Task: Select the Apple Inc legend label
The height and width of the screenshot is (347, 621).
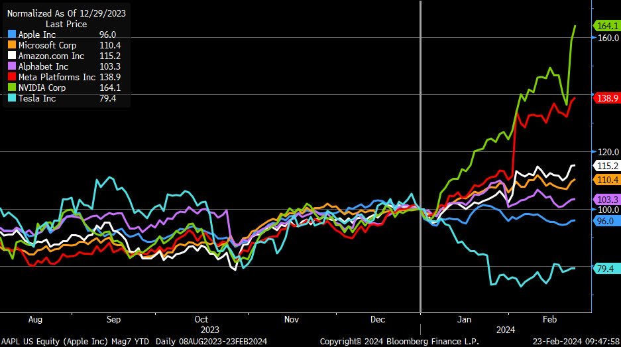Action: click(37, 35)
